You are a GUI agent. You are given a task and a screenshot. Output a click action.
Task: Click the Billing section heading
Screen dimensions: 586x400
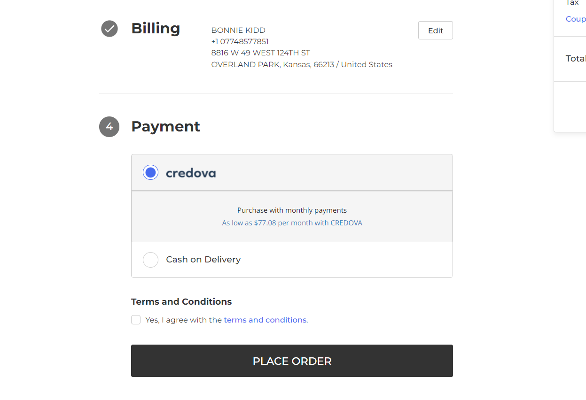click(x=156, y=28)
